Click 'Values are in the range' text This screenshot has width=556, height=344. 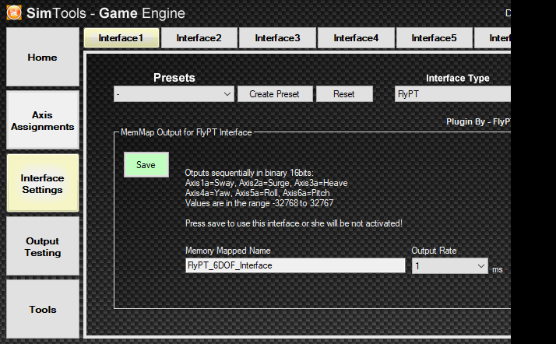tap(259, 203)
